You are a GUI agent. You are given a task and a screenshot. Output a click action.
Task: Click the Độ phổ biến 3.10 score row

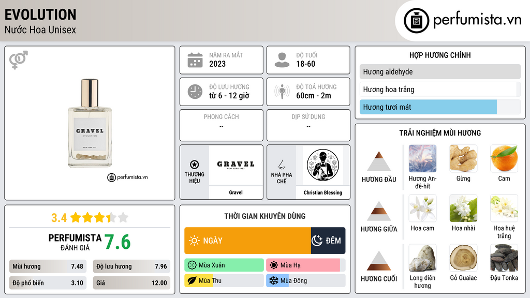48,283
